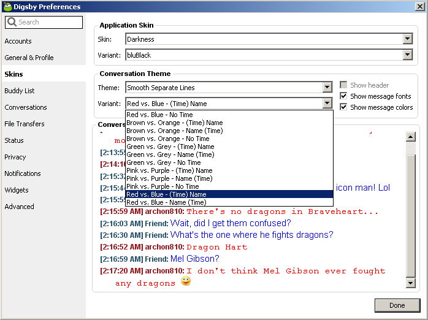Select Red vs. Blue - No Time
Viewport: 428px width, 320px height.
[x=229, y=115]
